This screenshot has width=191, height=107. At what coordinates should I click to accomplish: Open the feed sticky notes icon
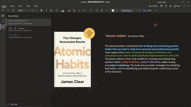pyautogui.click(x=161, y=6)
